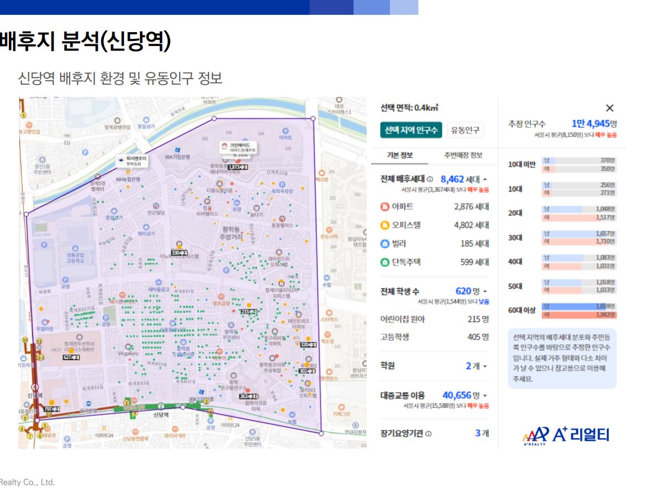Click the 새마을금고 marker
The height and width of the screenshot is (493, 657).
(x=158, y=283)
